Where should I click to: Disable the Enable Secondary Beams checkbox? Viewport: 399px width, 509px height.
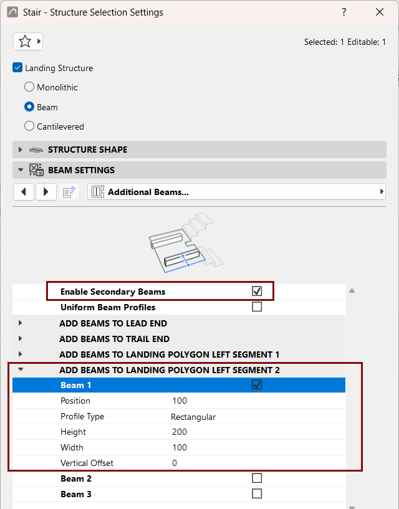pos(257,291)
